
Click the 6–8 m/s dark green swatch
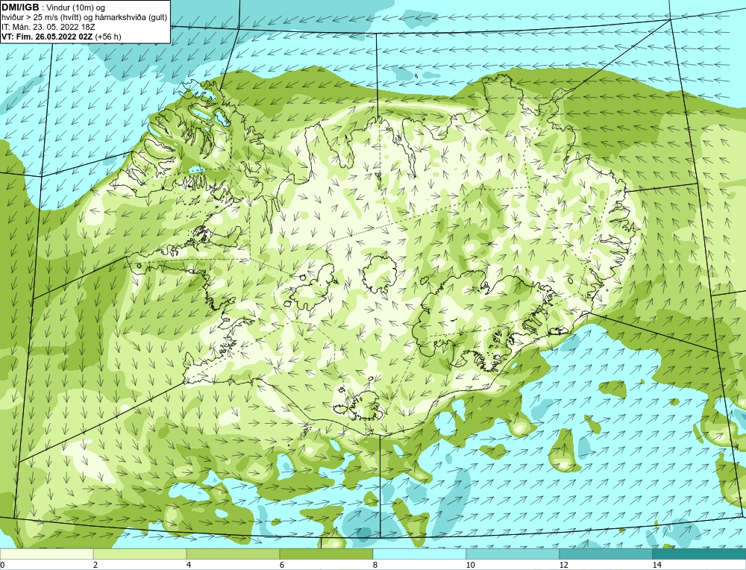(327, 554)
